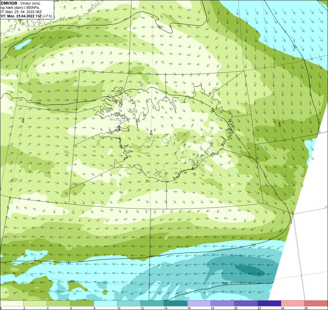328x310 pixels.
Task: Click the legend scale number "26"
Action: tap(306, 308)
